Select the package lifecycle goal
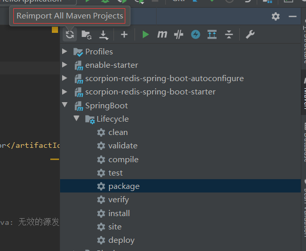 pos(180,186)
